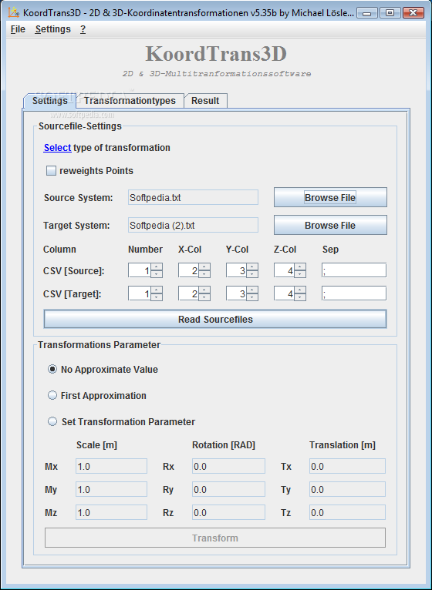Click the Select transformation type link

click(57, 148)
